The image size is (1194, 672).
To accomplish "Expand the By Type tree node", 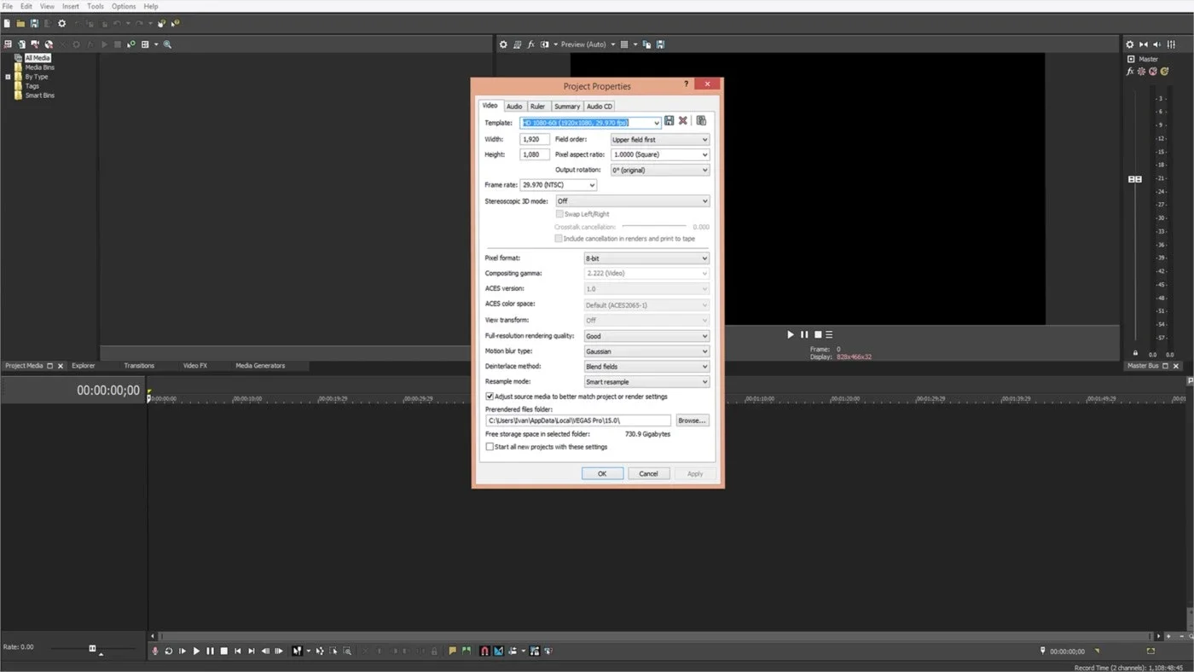I will 8,77.
